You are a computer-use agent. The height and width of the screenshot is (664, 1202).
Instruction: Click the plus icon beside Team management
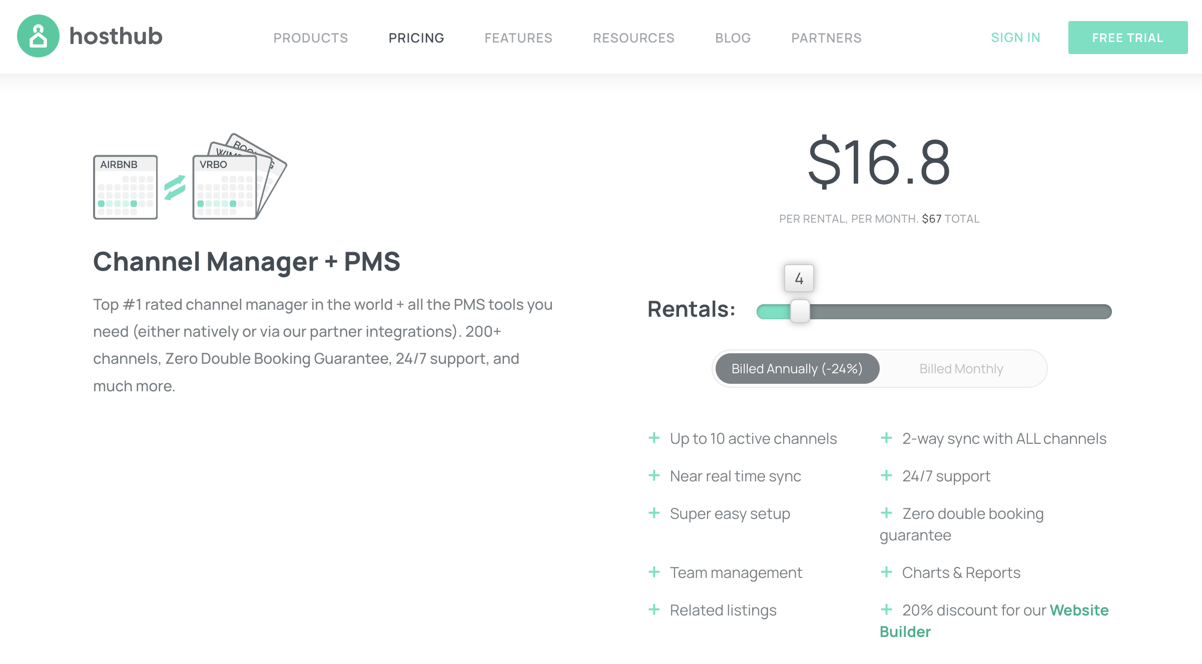tap(654, 572)
